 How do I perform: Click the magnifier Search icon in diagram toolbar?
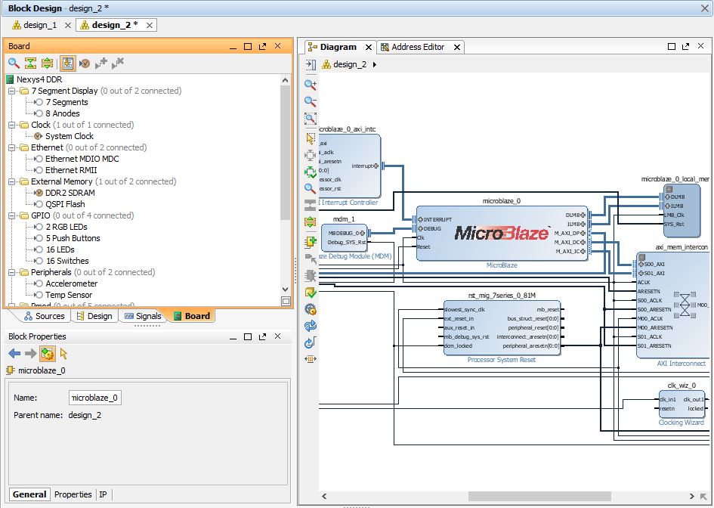(311, 188)
